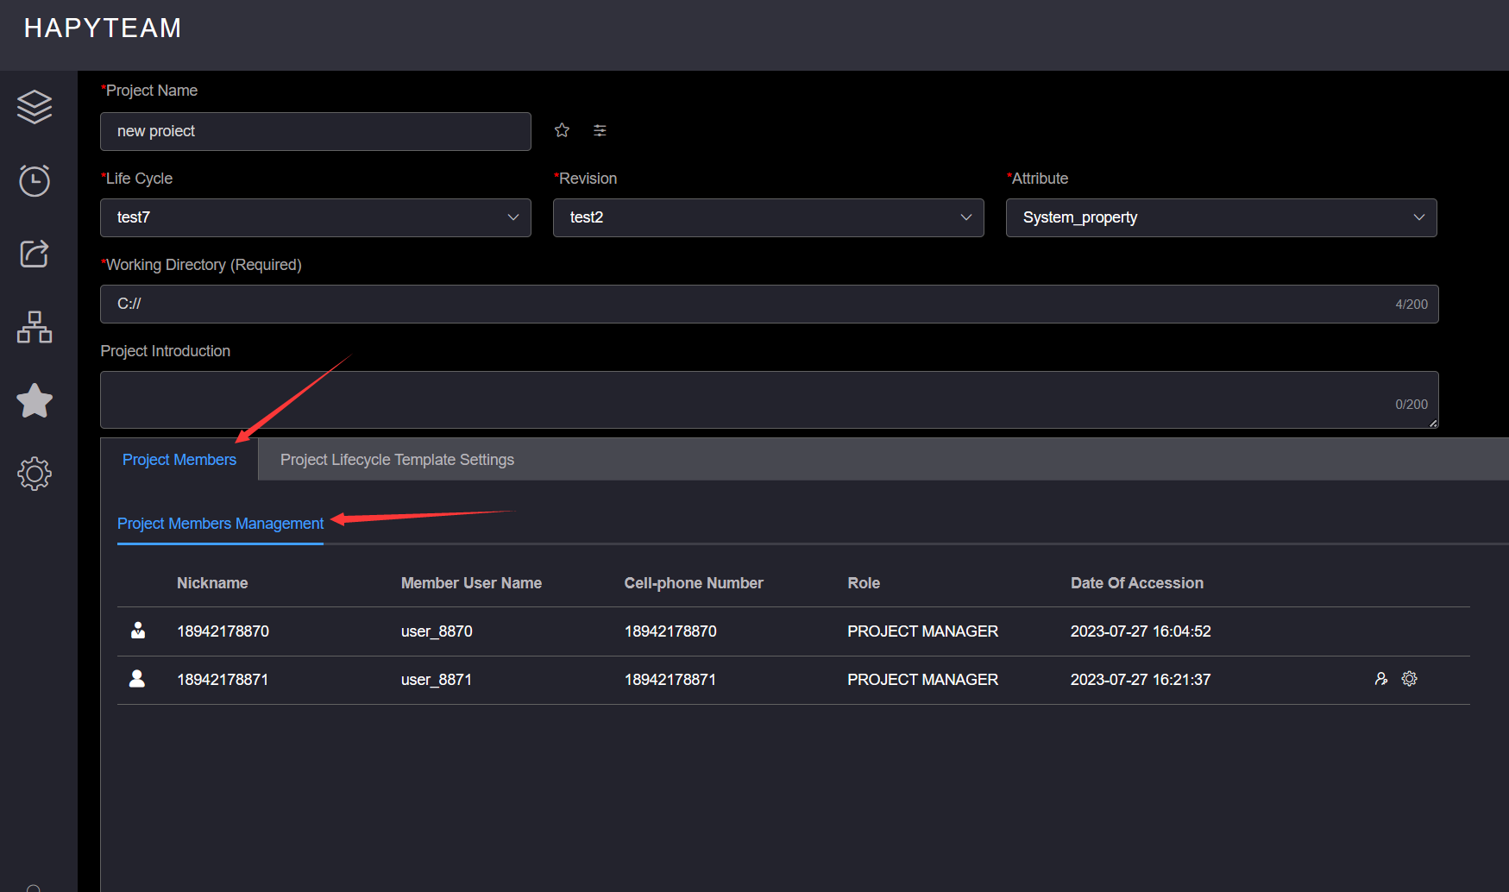Viewport: 1509px width, 892px height.
Task: Open the clock history sidebar icon
Action: 35,180
